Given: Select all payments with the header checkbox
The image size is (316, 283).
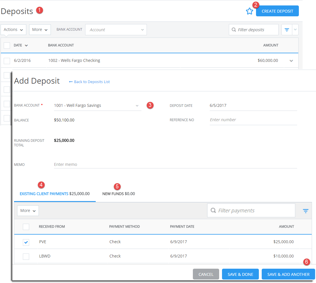Looking at the screenshot, I should 26,227.
